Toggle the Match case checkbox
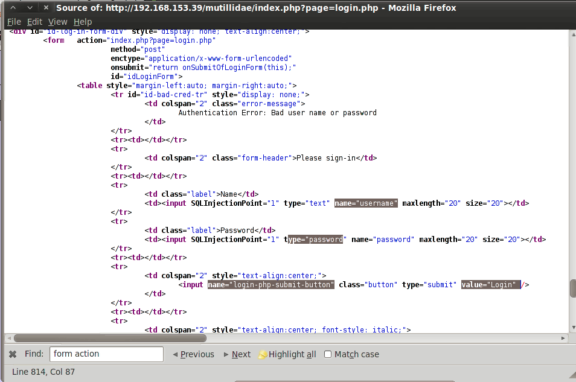Viewport: 576px width, 382px height. [x=328, y=354]
